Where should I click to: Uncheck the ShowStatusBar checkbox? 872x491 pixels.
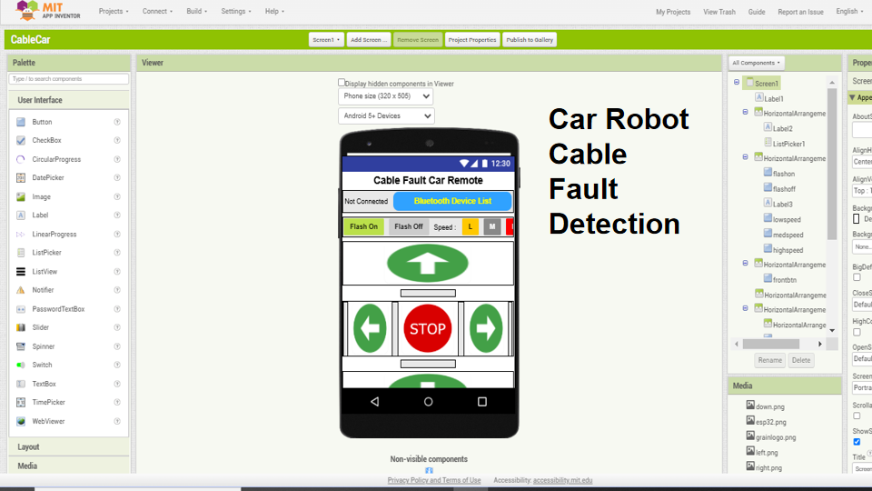pos(857,442)
